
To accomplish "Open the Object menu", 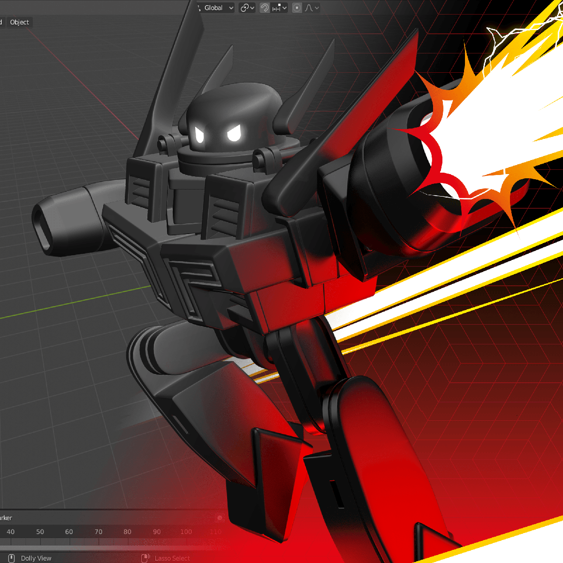I will [19, 22].
